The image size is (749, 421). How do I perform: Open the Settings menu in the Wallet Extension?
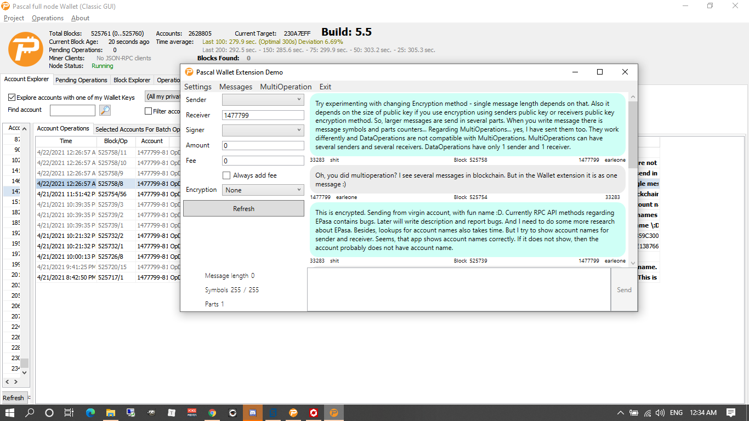tap(198, 87)
